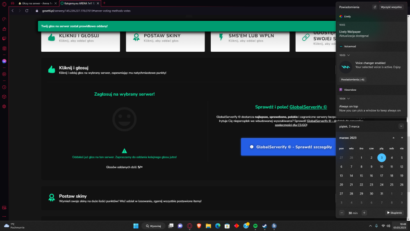
Task: Click the GlobalServerify © heading link
Action: click(308, 107)
